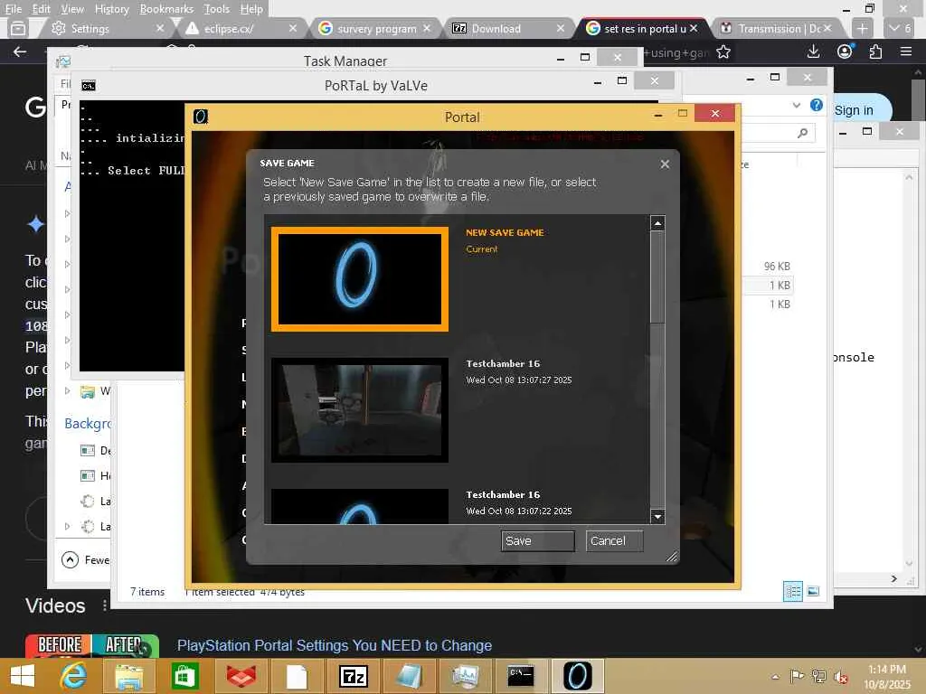Open the list all tabs dropdown
Screen dimensions: 926x694
coord(901,28)
